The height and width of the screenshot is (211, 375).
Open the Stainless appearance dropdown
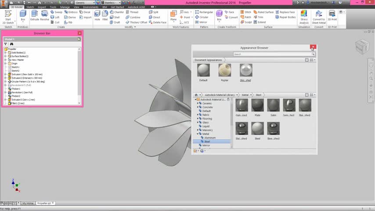tap(119, 3)
